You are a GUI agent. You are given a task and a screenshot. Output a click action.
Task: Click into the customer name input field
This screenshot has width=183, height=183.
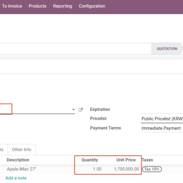coord(36,110)
